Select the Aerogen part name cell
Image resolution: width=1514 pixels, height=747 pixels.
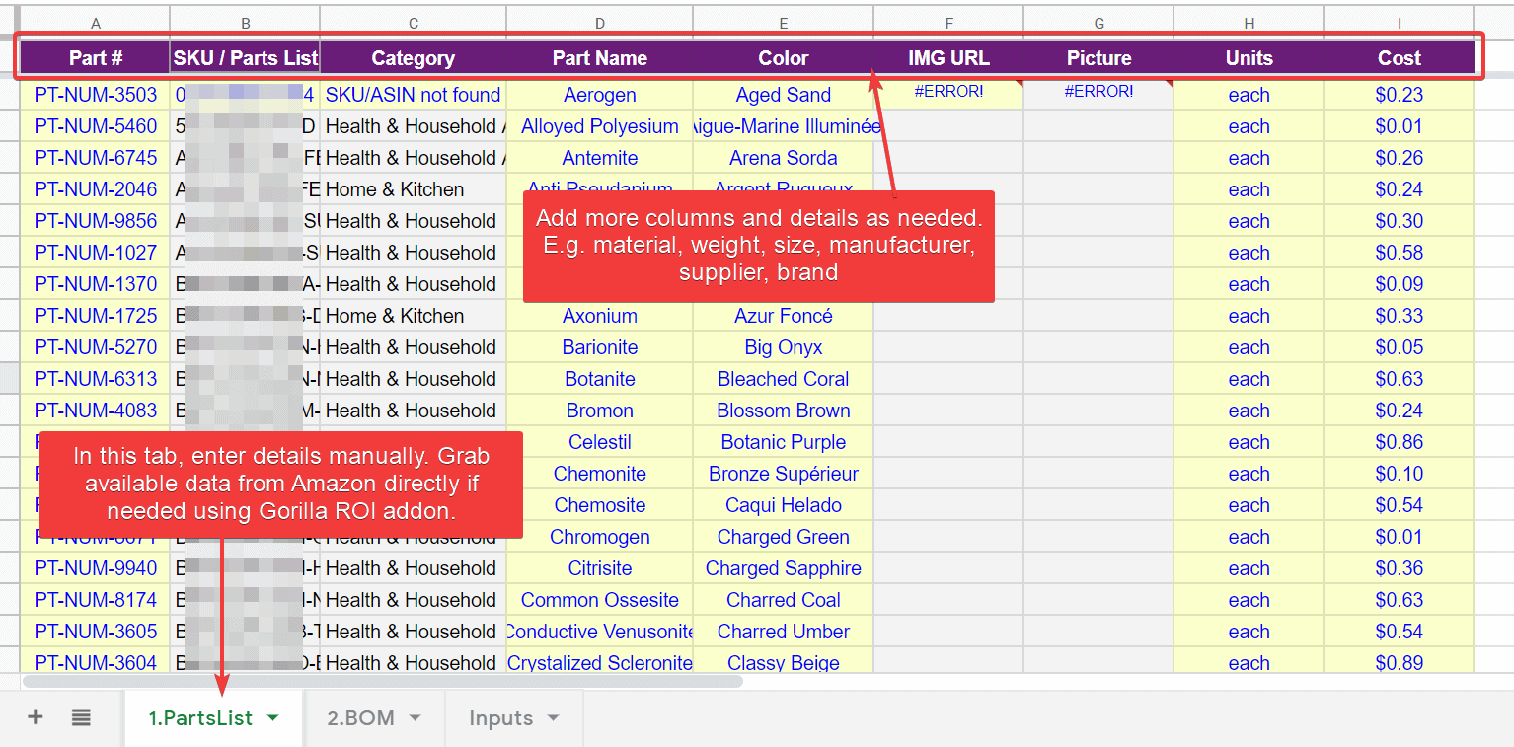point(599,94)
